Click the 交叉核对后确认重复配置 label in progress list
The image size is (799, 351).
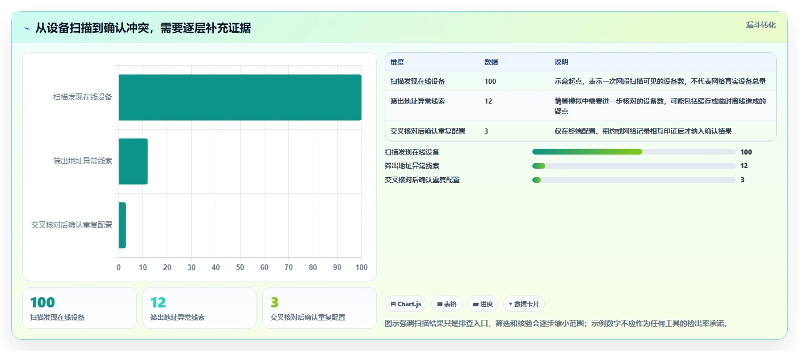coord(422,180)
